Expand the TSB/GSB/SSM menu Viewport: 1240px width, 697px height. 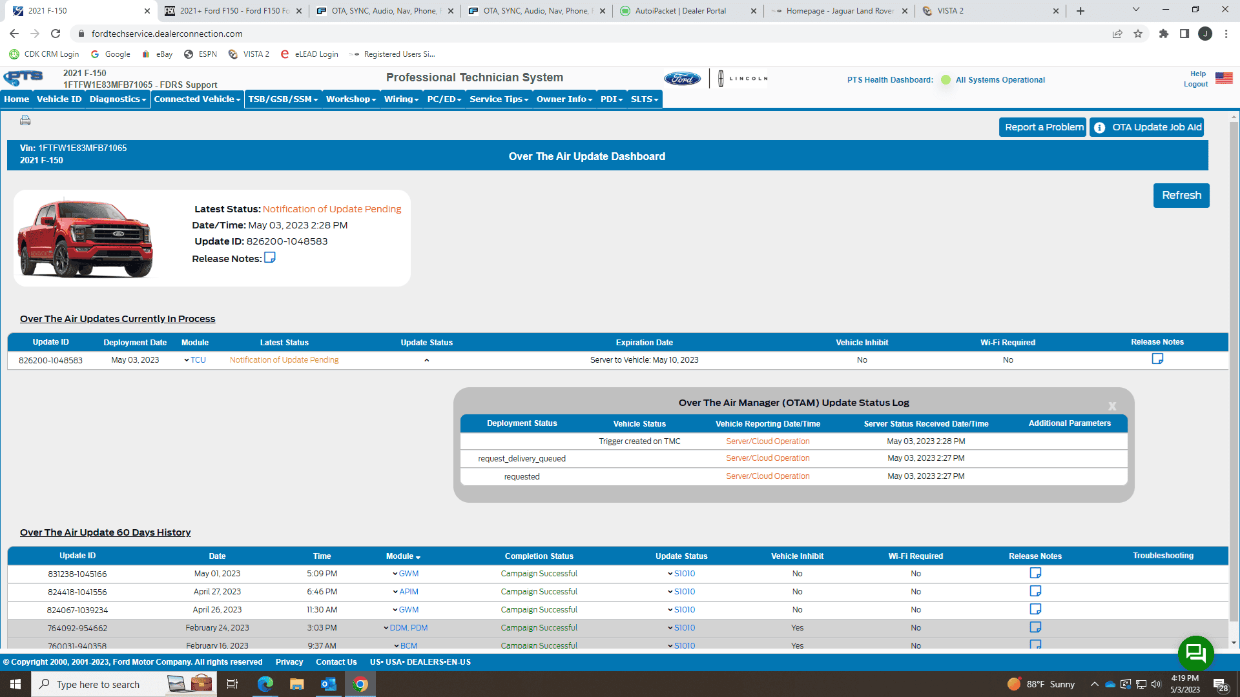[x=283, y=99]
